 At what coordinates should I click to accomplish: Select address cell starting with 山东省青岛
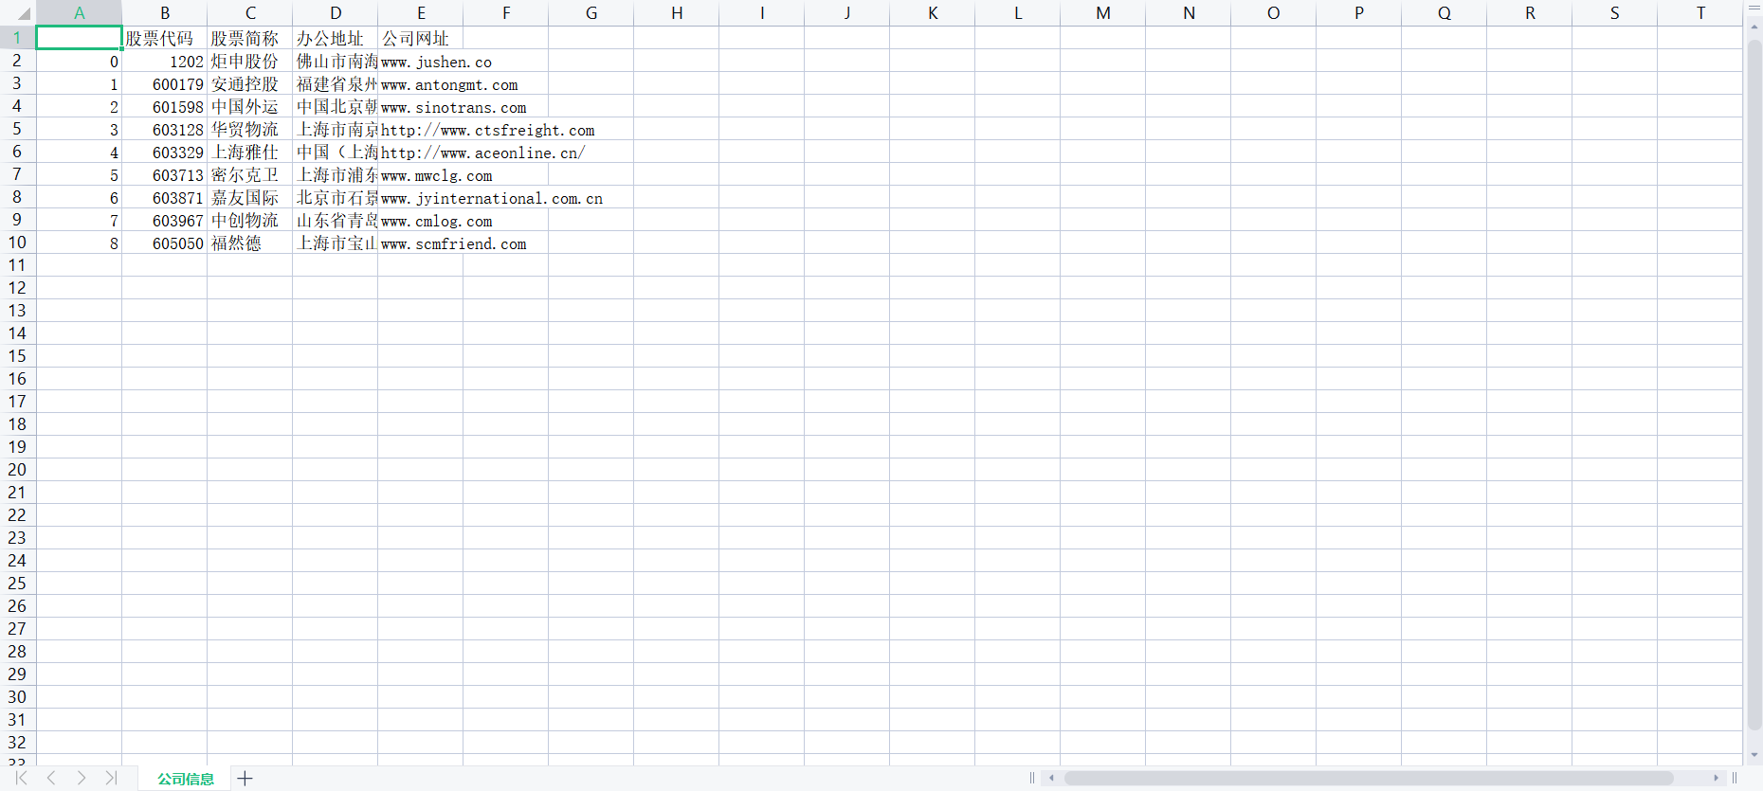point(336,220)
